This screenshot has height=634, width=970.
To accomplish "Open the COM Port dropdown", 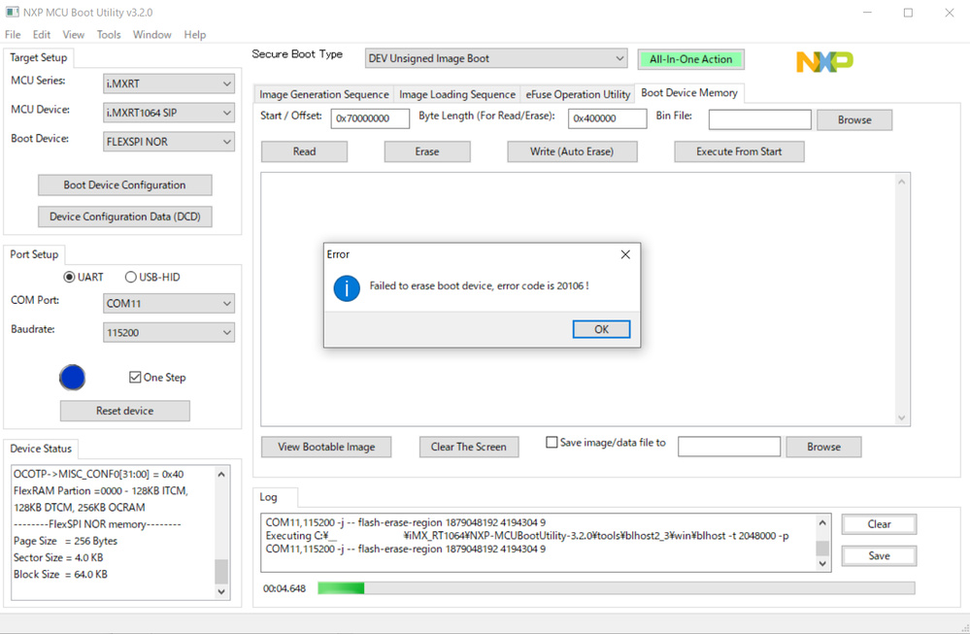I will coord(168,303).
